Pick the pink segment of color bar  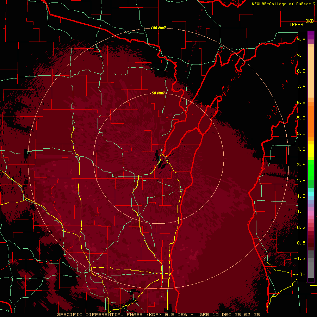pos(311,213)
